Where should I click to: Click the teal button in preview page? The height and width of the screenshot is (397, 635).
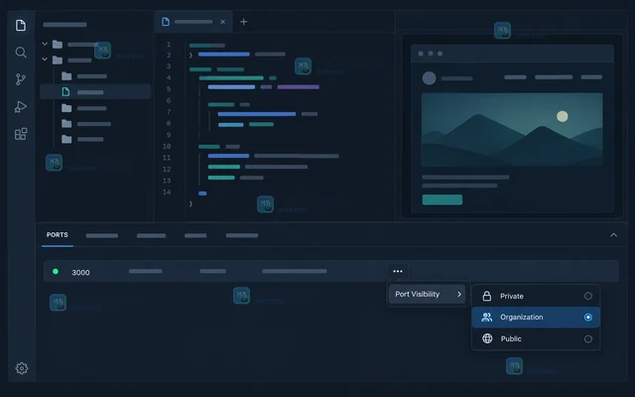click(443, 199)
